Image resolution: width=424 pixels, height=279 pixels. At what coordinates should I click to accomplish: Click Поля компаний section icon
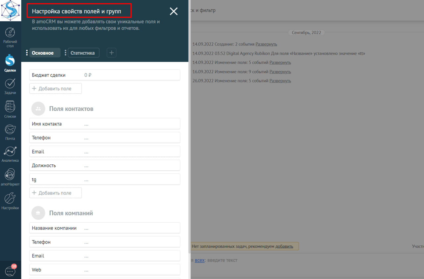(x=38, y=213)
